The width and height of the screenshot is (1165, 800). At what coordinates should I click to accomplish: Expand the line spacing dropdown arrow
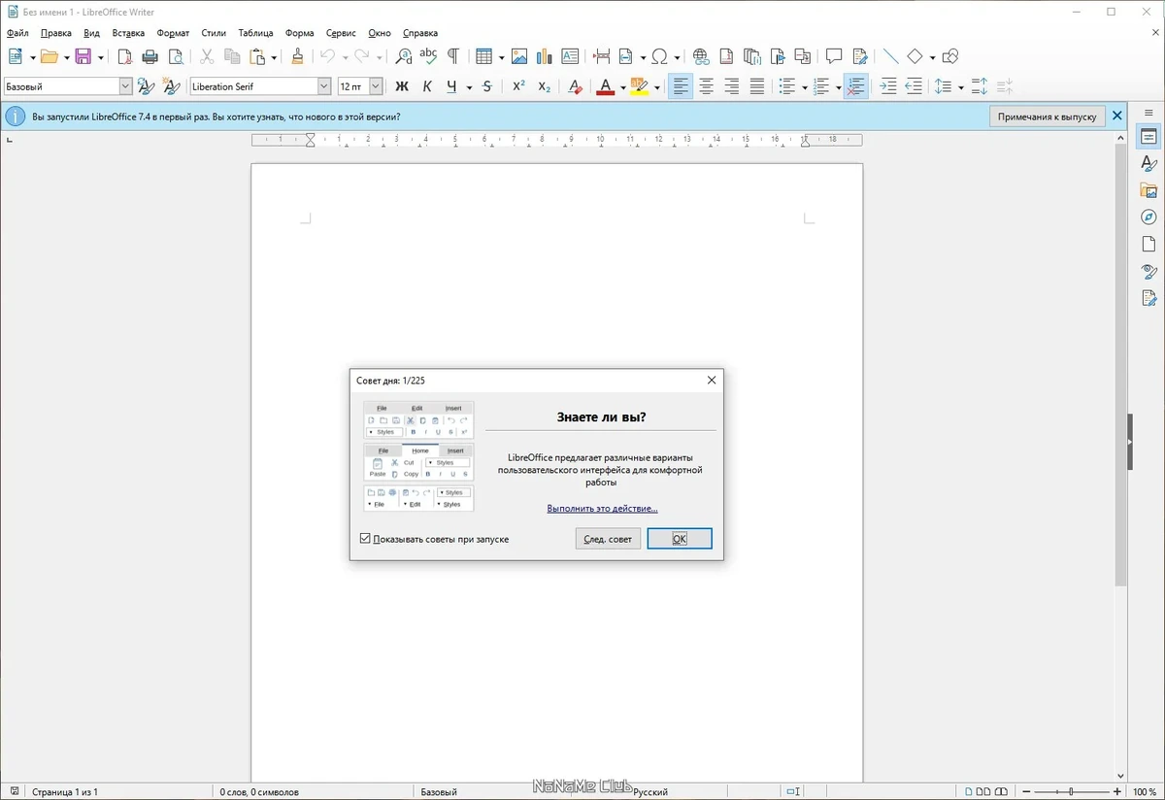pyautogui.click(x=961, y=87)
